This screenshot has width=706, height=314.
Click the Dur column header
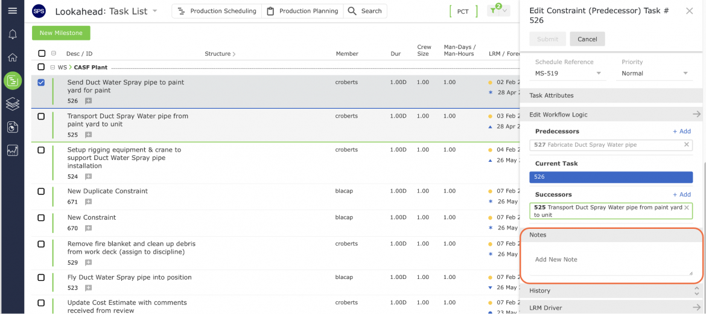395,54
